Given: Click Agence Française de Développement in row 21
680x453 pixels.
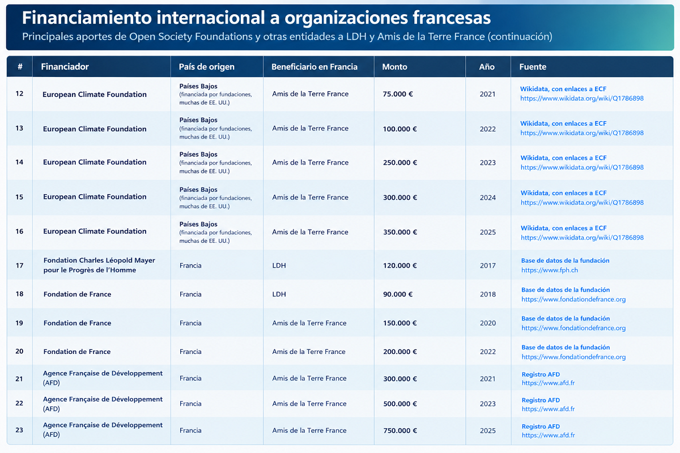Looking at the screenshot, I should 103,378.
